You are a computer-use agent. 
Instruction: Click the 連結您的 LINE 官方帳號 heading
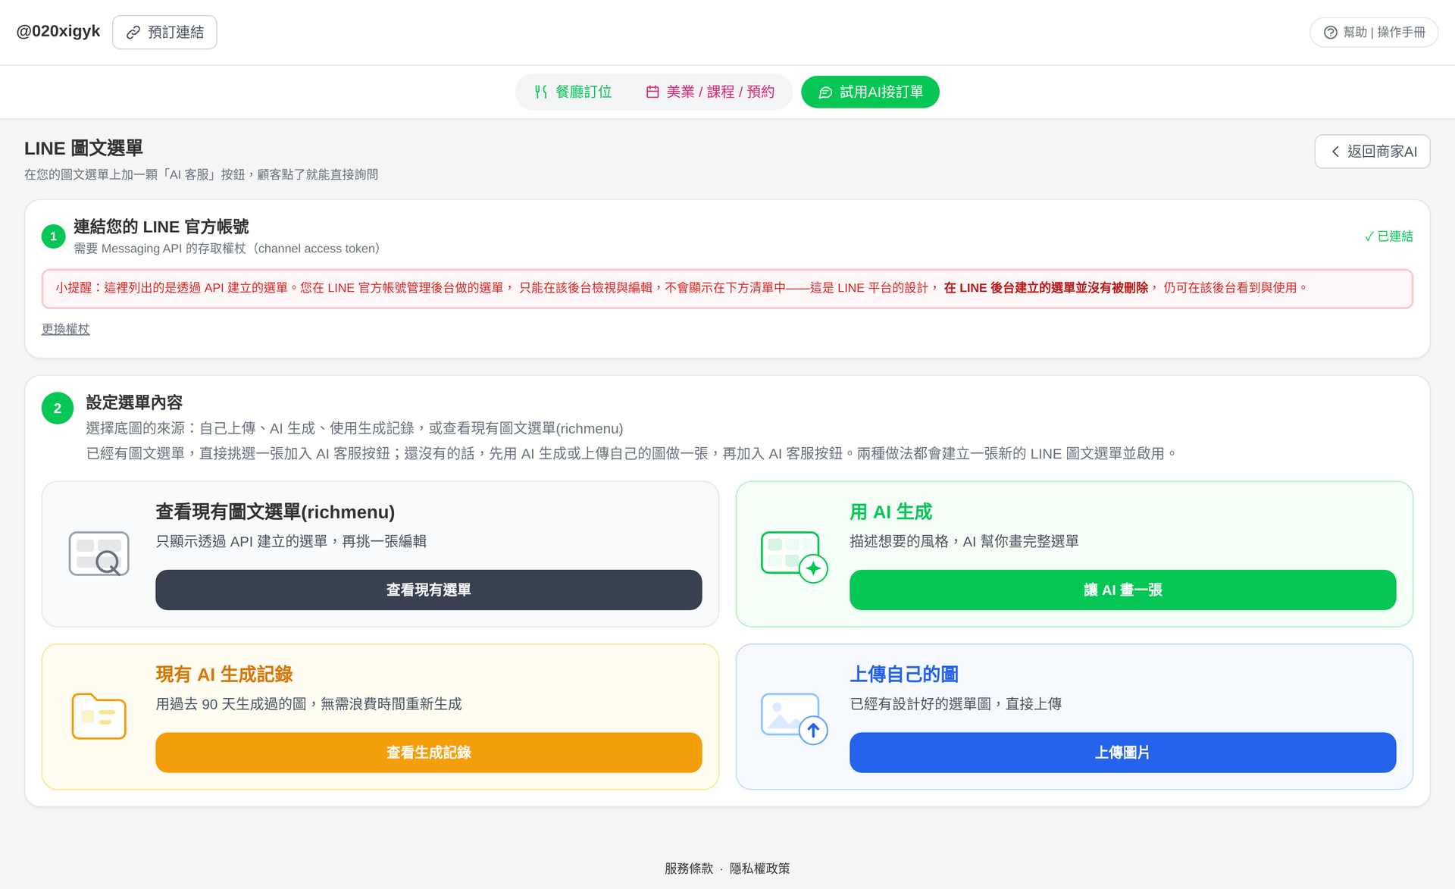(x=161, y=227)
